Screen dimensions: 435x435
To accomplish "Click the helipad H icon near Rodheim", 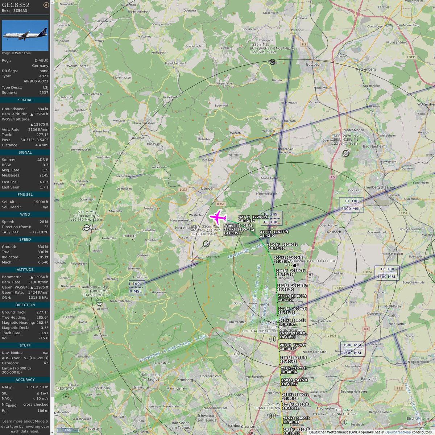I will pos(310,274).
